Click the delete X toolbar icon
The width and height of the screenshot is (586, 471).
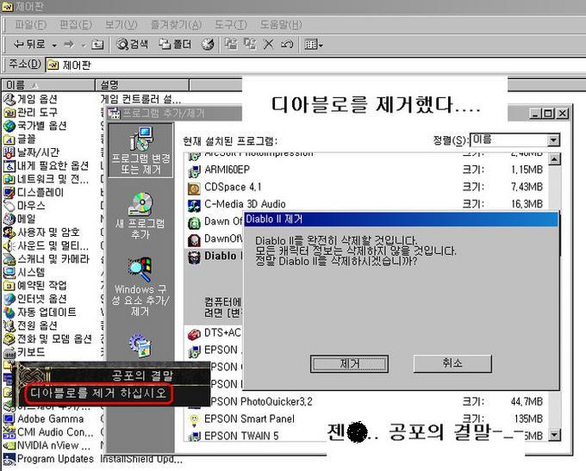point(268,45)
